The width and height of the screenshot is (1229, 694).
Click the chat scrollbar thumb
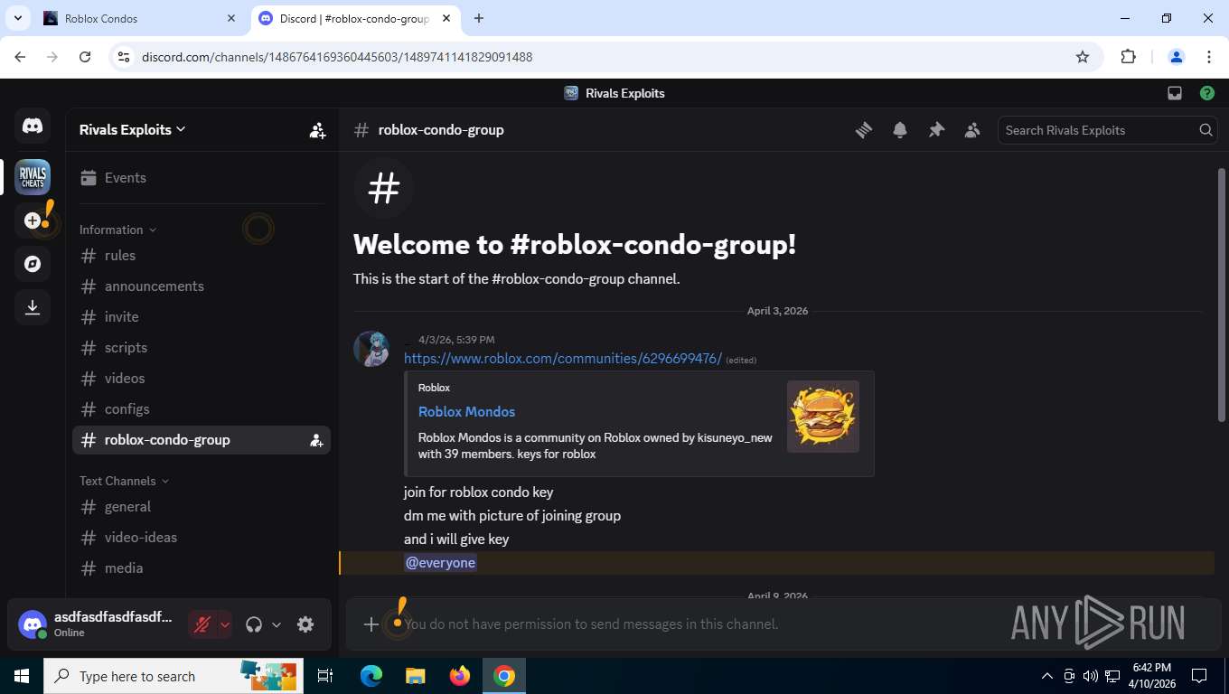[x=1222, y=295]
